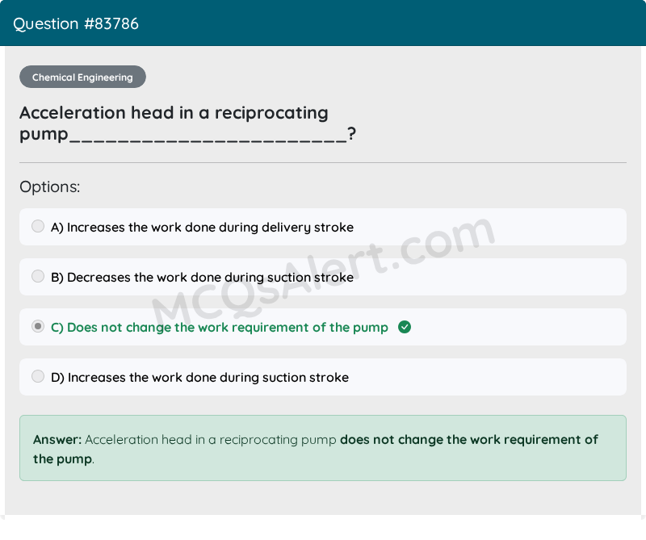Screen dimensions: 646x540
Task: Click the Question #83786 header title
Action: [76, 24]
